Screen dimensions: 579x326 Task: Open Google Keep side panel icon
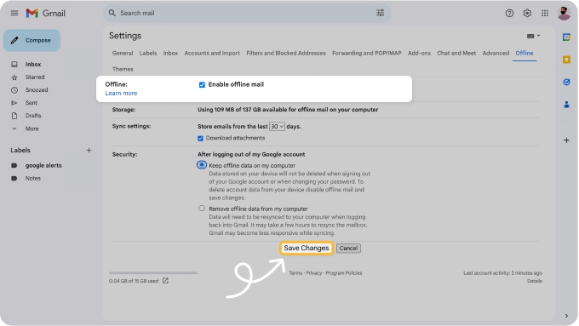click(566, 60)
